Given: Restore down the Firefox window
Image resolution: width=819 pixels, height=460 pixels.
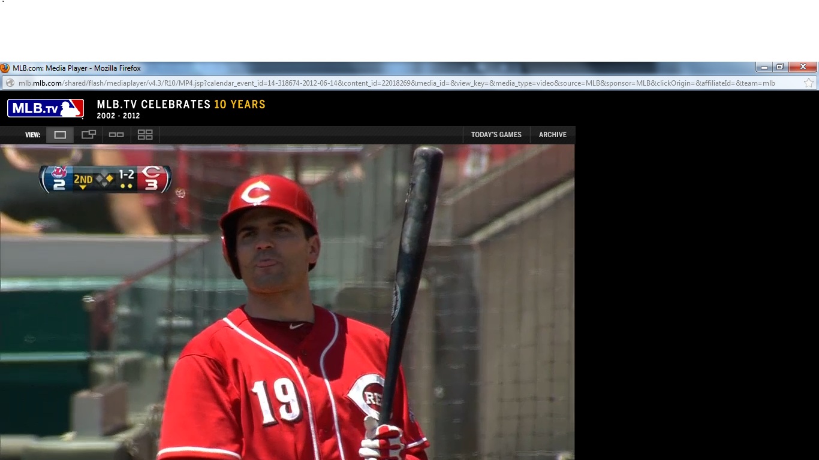Looking at the screenshot, I should (780, 67).
